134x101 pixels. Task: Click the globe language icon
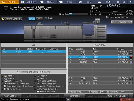pyautogui.click(x=118, y=2)
